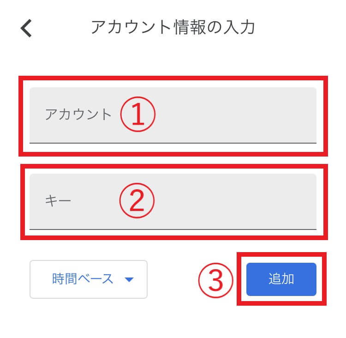Click the circled number 2 annotation

[x=137, y=200]
